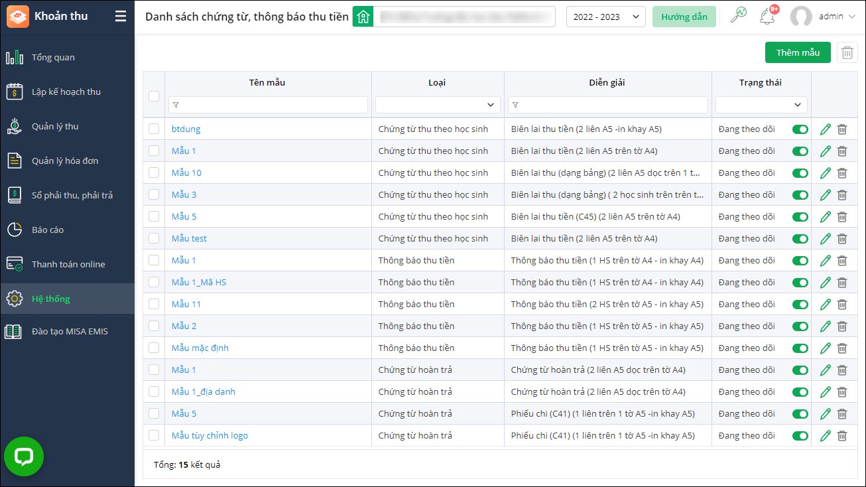The image size is (866, 487).
Task: Select Quản lý thu in the sidebar
Action: tap(67, 127)
